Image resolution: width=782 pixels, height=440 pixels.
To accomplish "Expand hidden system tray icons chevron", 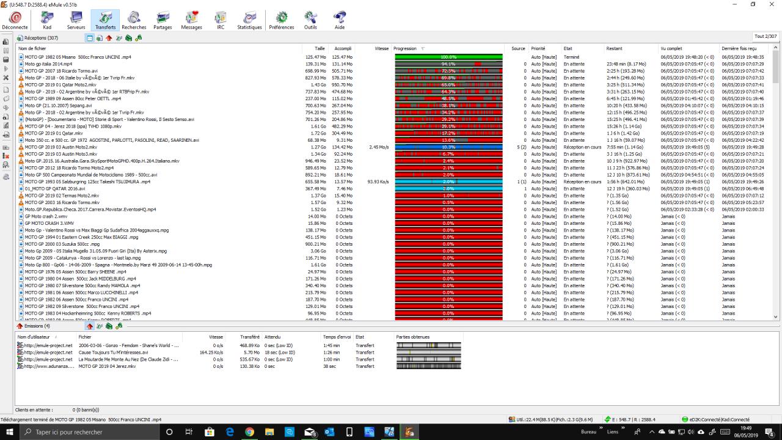I will 652,431.
